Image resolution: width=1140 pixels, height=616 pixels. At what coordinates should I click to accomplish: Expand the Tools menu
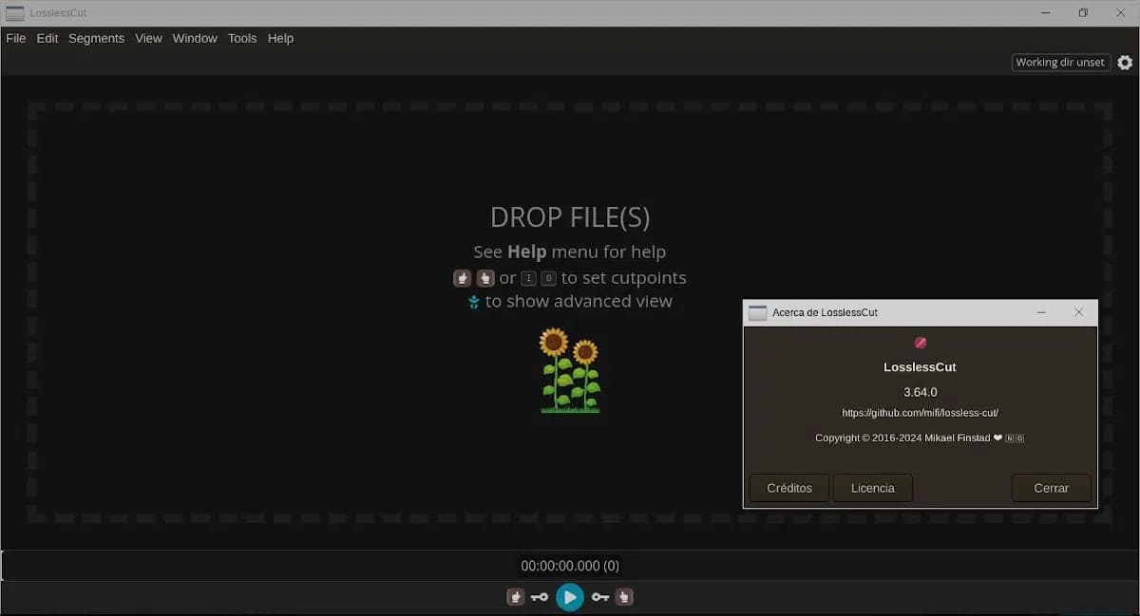[x=242, y=39]
